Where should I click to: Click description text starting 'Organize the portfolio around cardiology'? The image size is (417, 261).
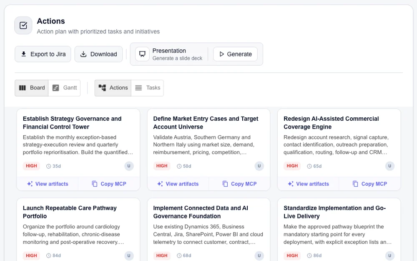[73, 234]
